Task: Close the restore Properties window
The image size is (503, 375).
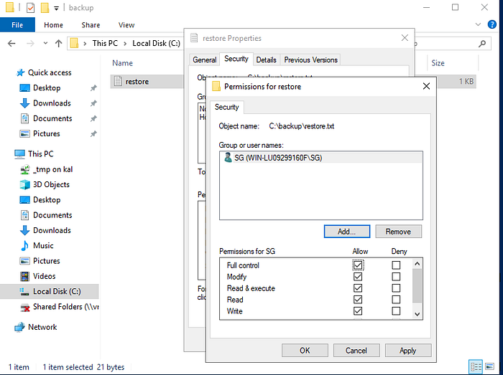Action: coord(405,38)
